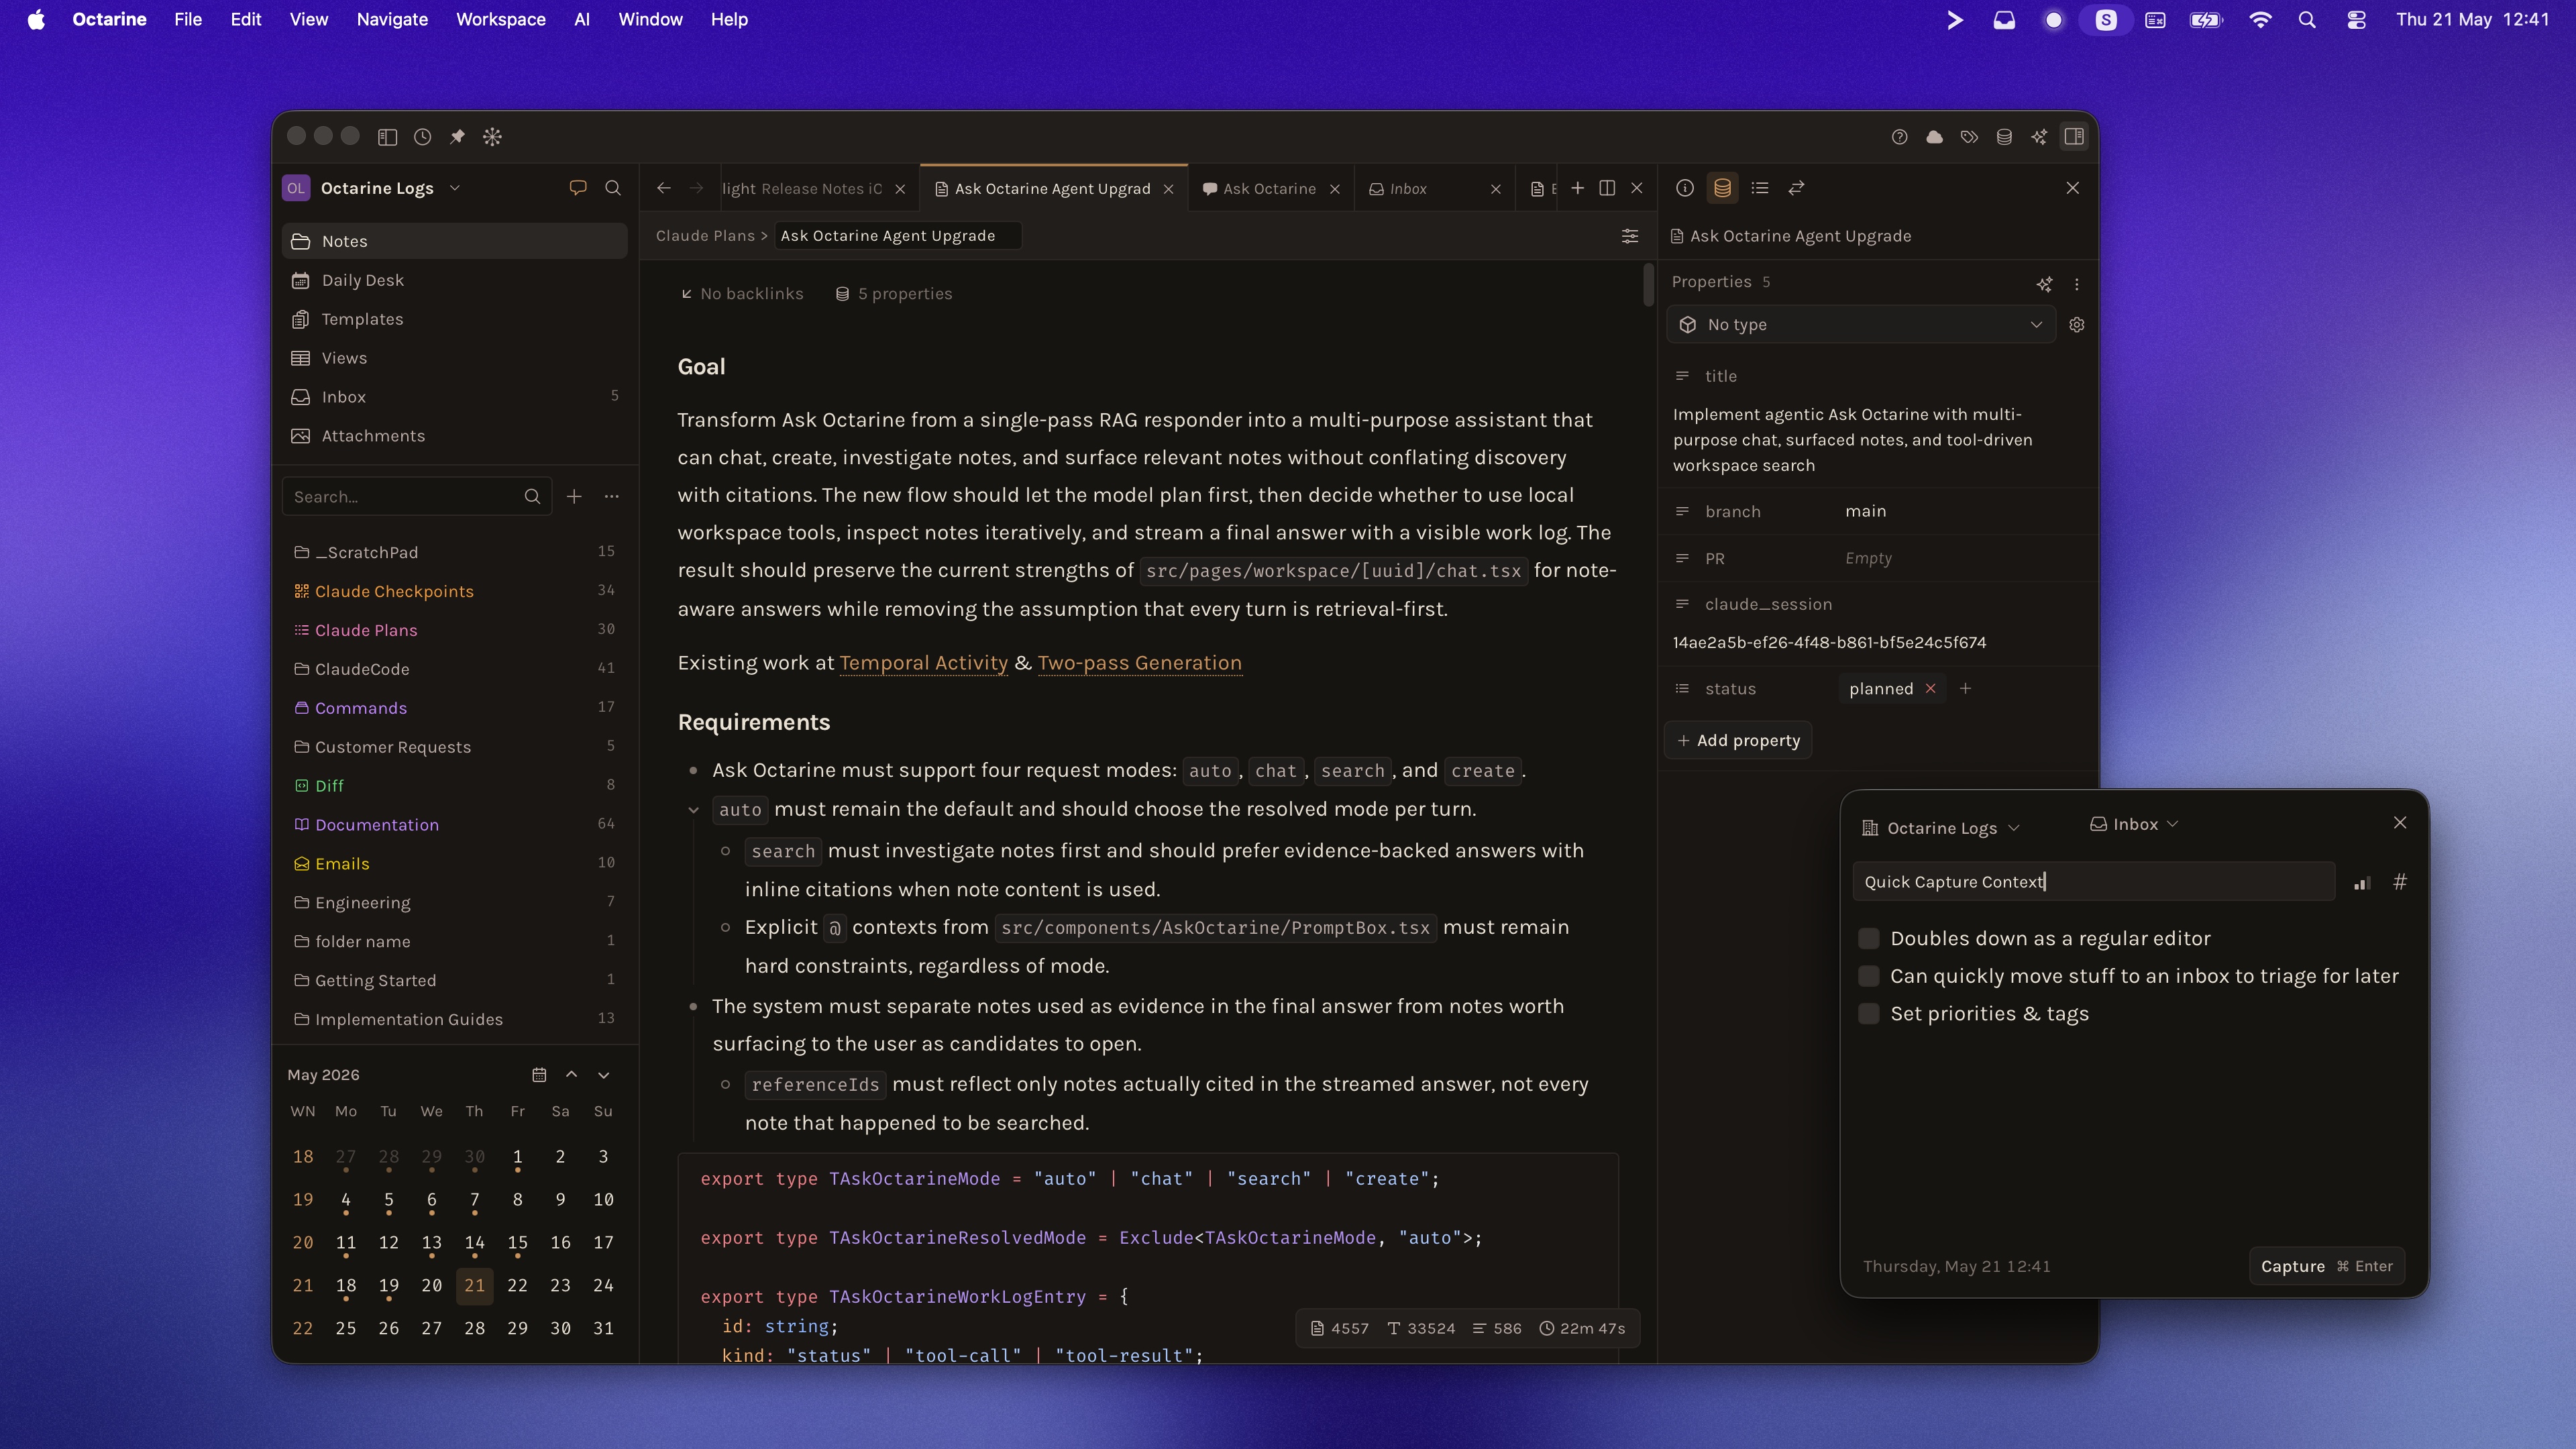Open the info tab in right panel
The height and width of the screenshot is (1449, 2576).
[x=1685, y=188]
